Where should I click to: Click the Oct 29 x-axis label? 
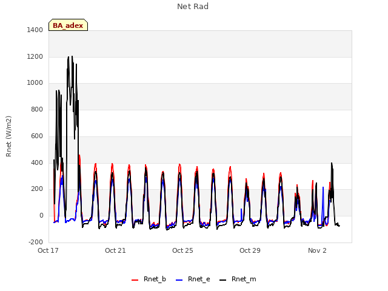(250, 250)
